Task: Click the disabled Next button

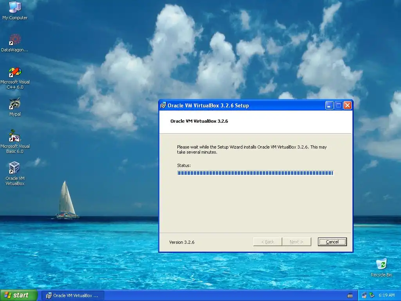Action: 297,242
